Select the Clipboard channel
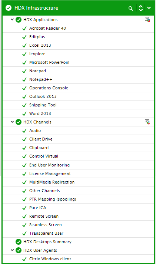The width and height of the screenshot is (156, 264). [x=39, y=148]
